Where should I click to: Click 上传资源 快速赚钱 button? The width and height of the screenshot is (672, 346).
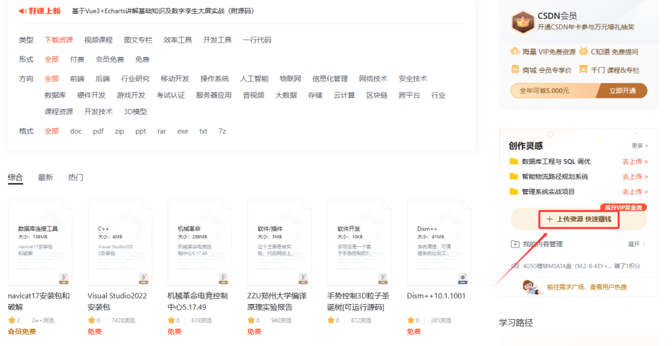[579, 219]
